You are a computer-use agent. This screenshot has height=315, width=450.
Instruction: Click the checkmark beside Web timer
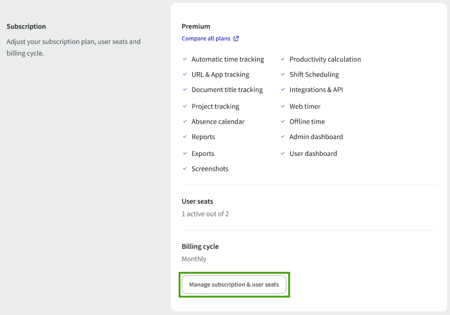tap(282, 106)
